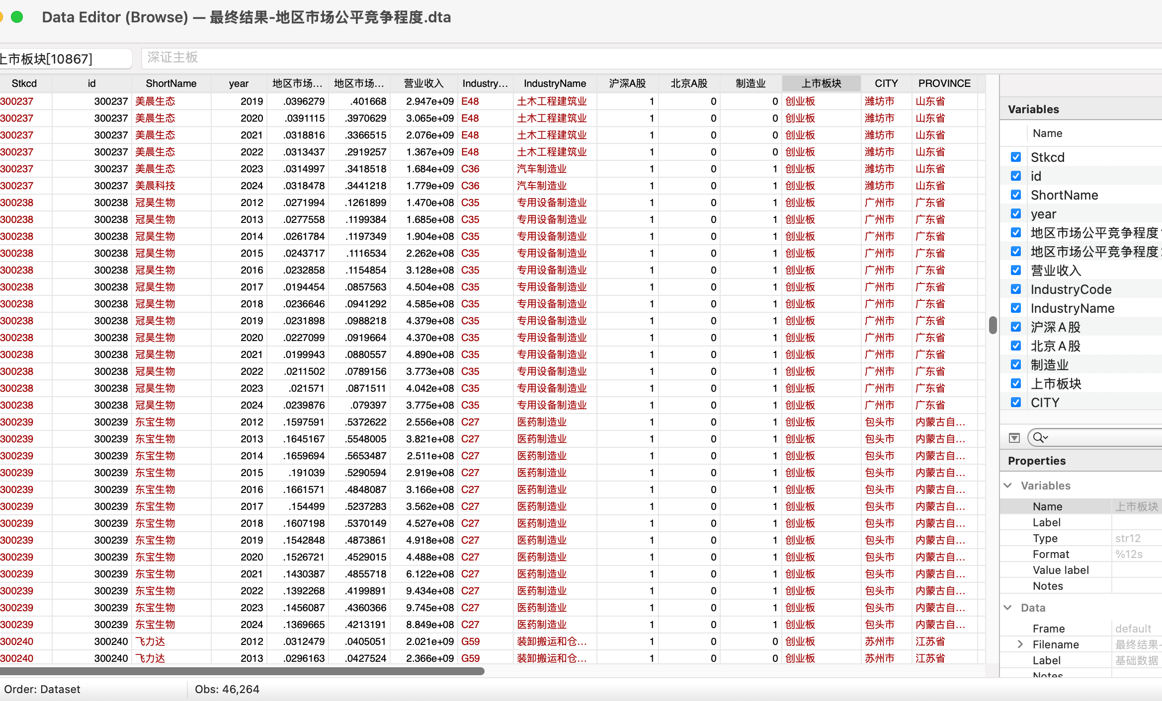Uncheck the CITY variable checkbox
Screen dimensions: 1162x701
pos(1016,402)
